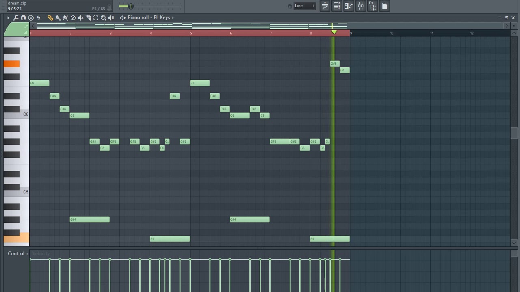Viewport: 520px width, 292px height.
Task: Click the global snap magnet icon
Action: point(289,6)
